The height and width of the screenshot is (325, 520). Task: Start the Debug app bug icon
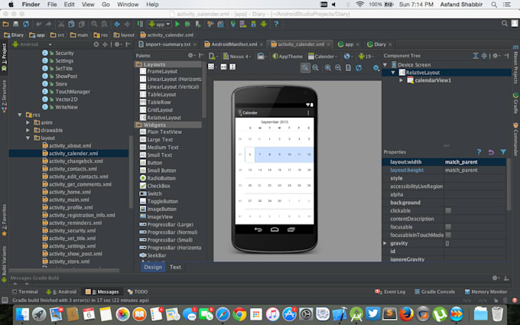tap(187, 24)
